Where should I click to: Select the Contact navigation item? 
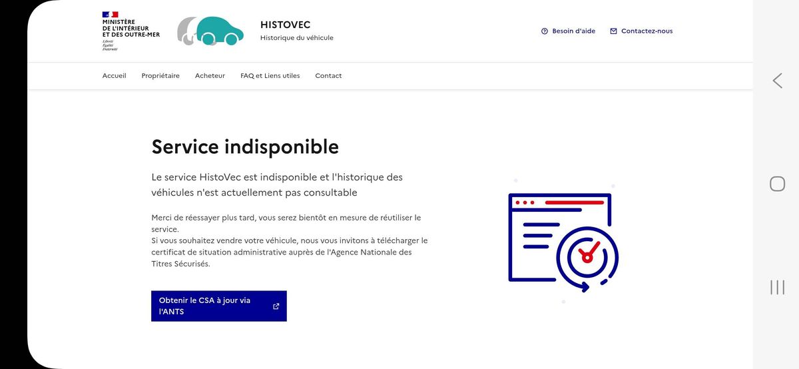(328, 76)
